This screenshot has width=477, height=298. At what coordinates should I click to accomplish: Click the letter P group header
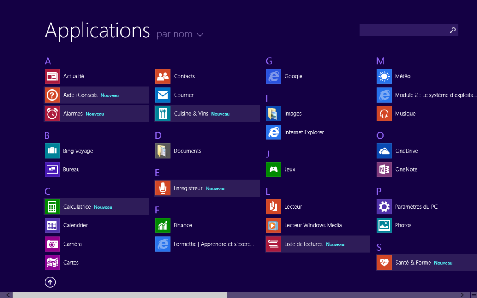point(379,192)
